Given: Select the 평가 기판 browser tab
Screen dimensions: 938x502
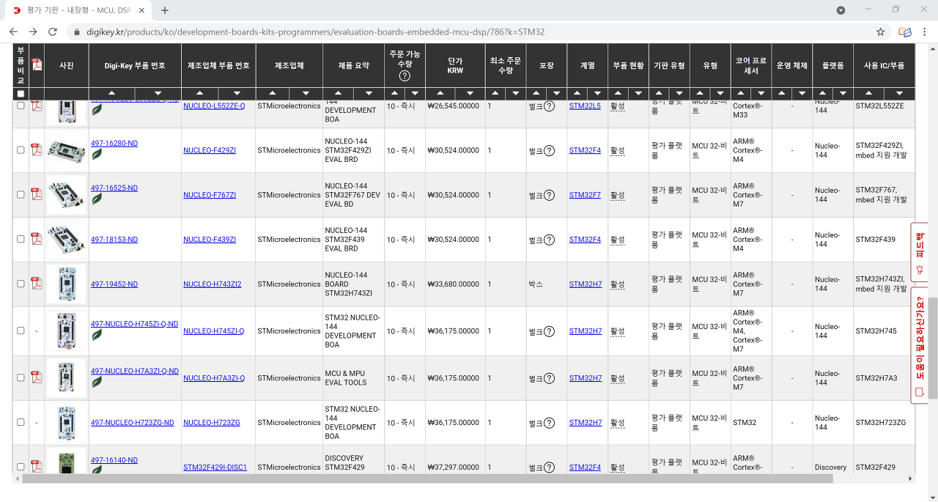Looking at the screenshot, I should click(73, 10).
